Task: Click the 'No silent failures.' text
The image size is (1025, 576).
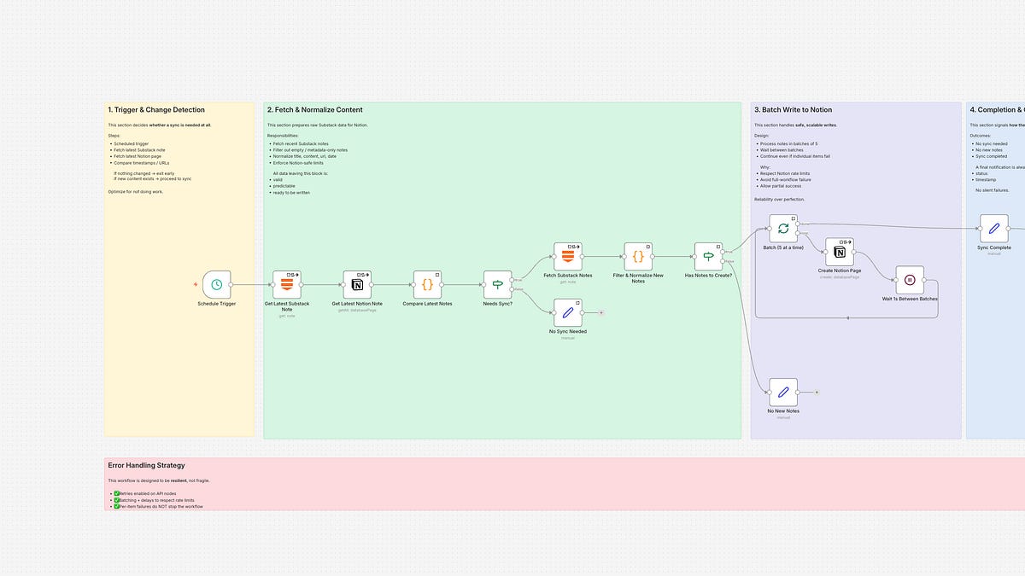Action: pos(993,190)
